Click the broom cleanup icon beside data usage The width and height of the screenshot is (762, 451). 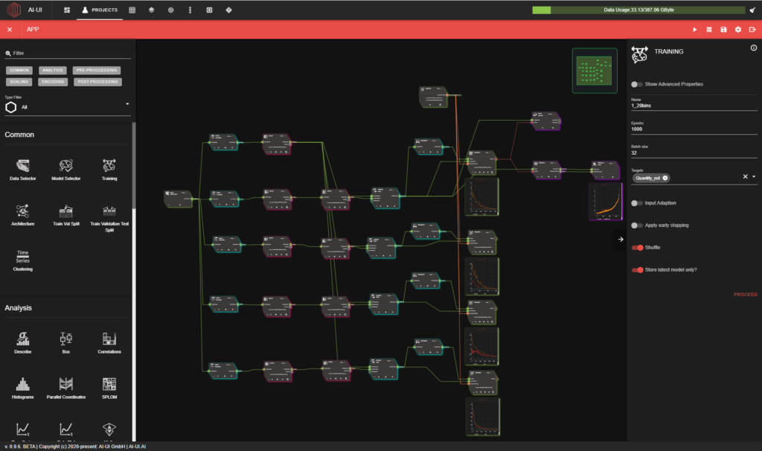(x=752, y=10)
